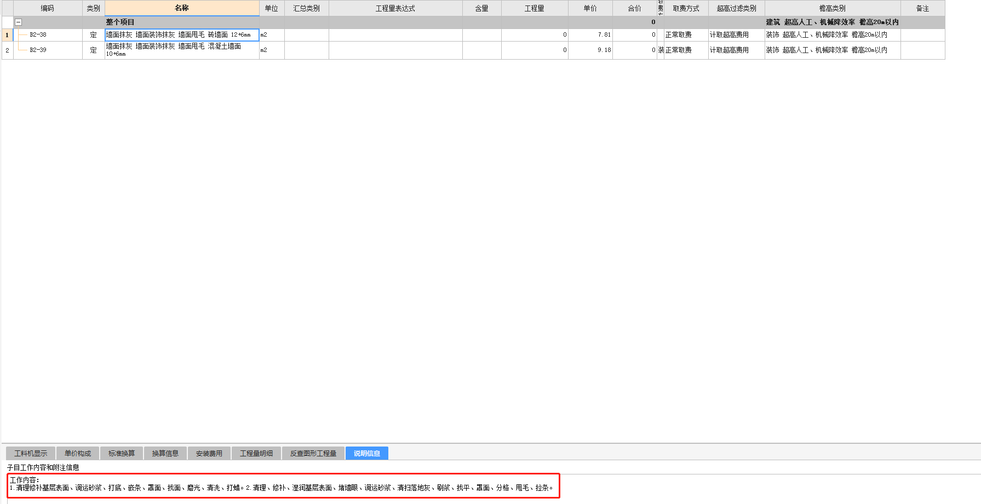Select the 说明信息 tab
This screenshot has height=504, width=981.
tap(367, 453)
